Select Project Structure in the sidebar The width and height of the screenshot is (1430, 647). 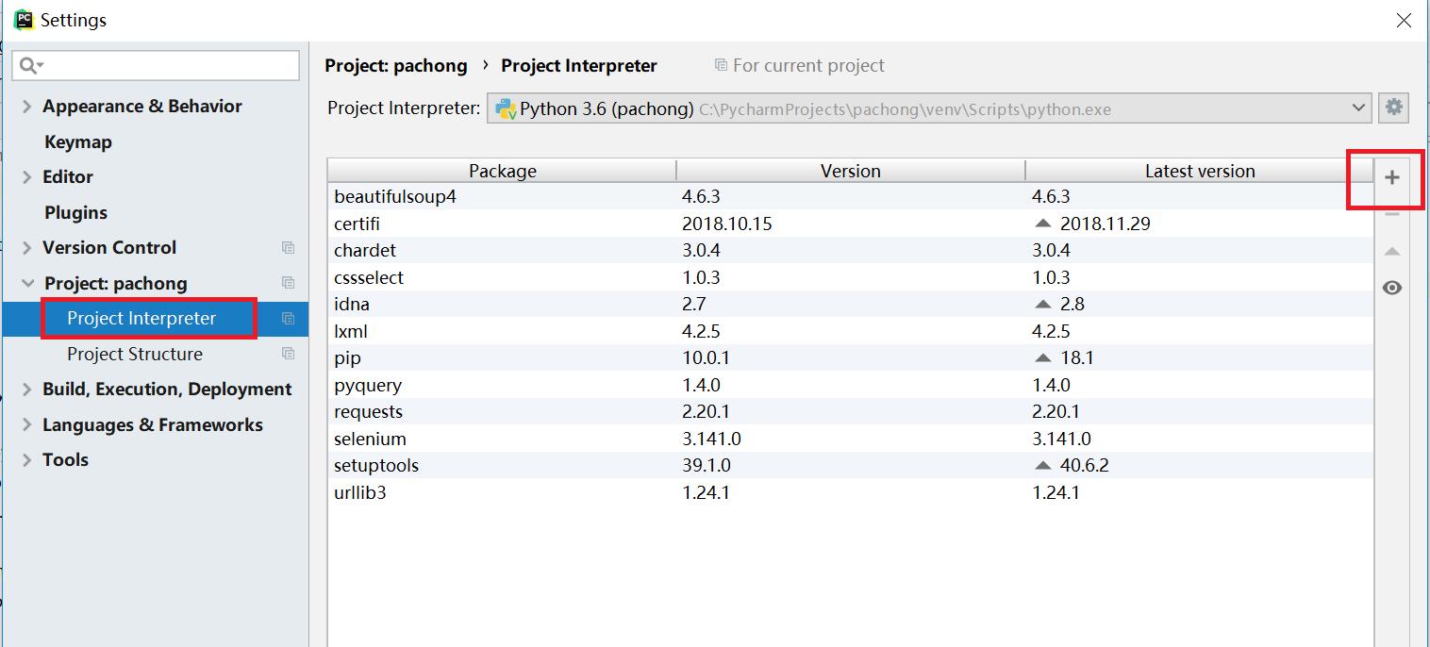point(134,354)
